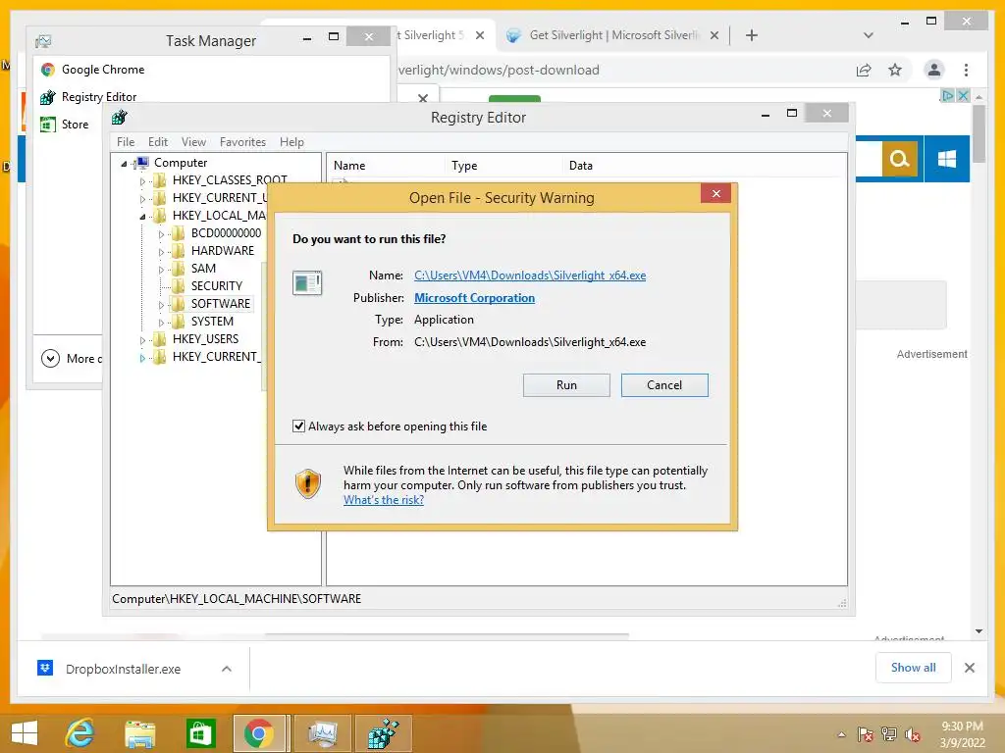The width and height of the screenshot is (1005, 753).
Task: Select Google Chrome in Task Manager
Action: pos(102,70)
